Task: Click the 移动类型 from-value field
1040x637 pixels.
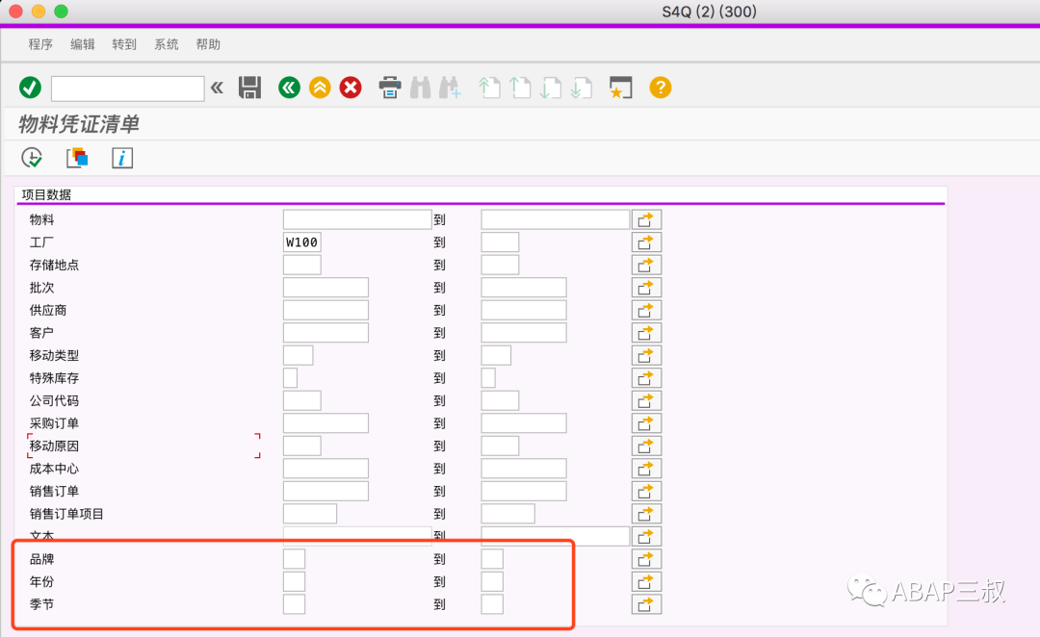Action: (298, 355)
